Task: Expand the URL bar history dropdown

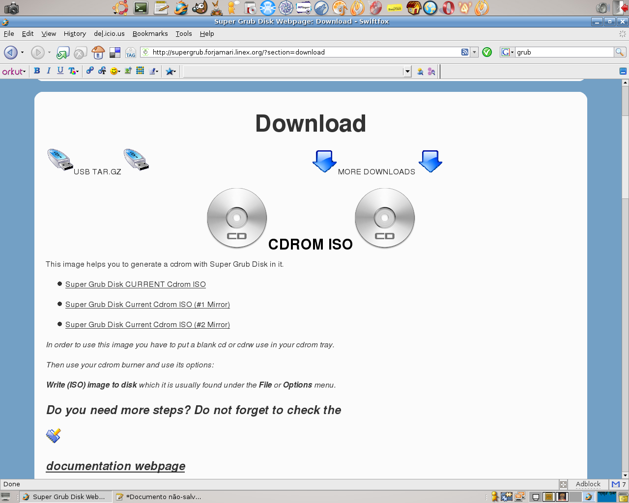Action: click(474, 52)
